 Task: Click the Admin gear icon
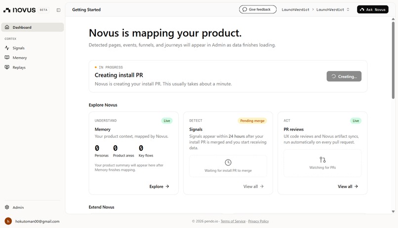click(x=7, y=207)
